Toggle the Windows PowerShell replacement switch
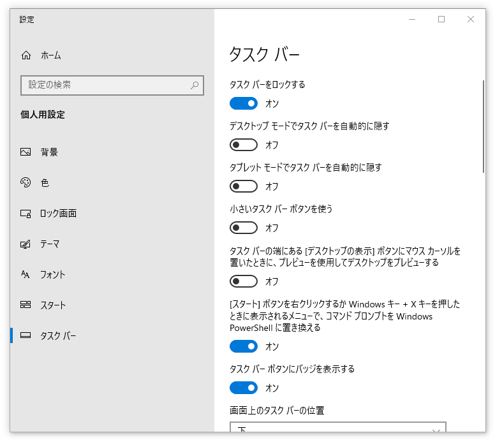The height and width of the screenshot is (440, 495). [x=244, y=346]
